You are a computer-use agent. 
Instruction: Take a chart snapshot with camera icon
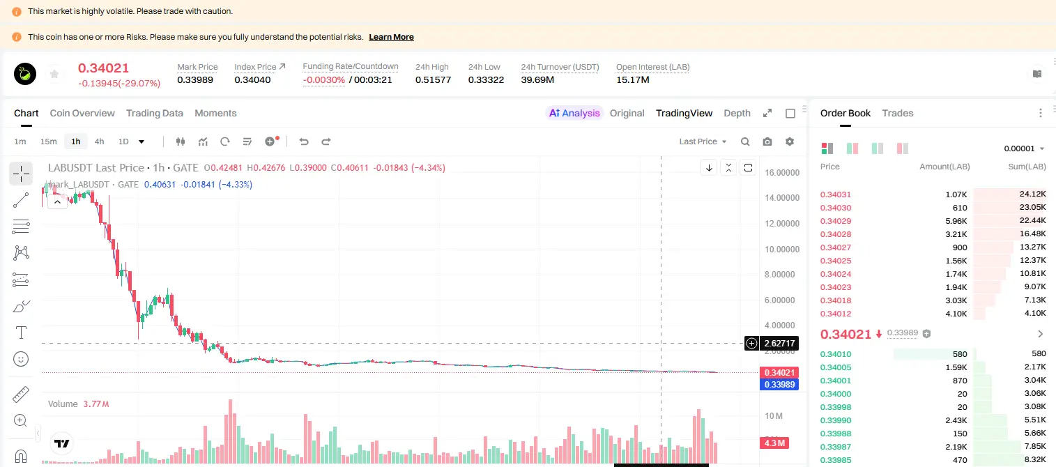[767, 141]
